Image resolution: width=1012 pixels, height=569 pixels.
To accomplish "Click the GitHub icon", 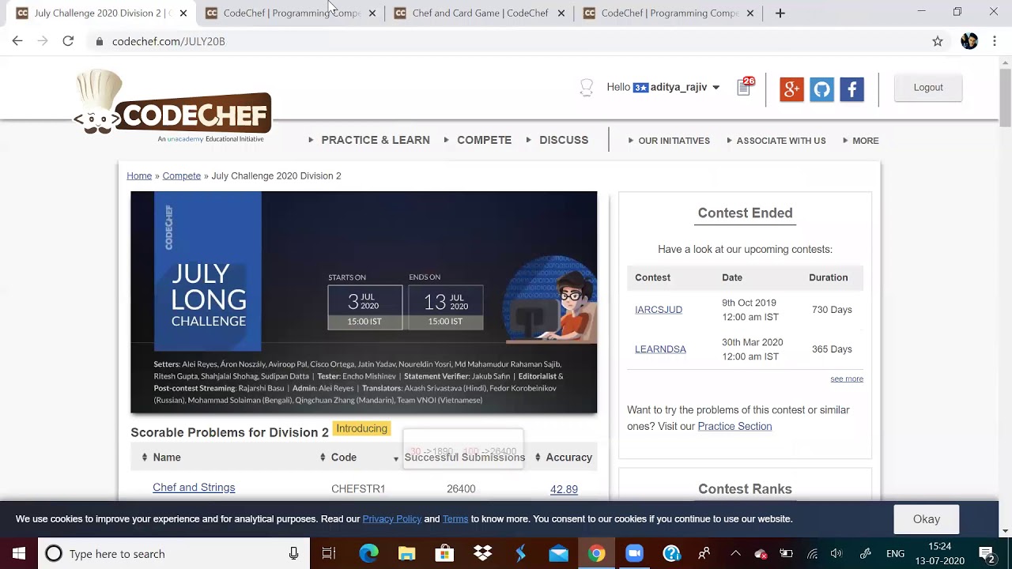I will [x=821, y=89].
